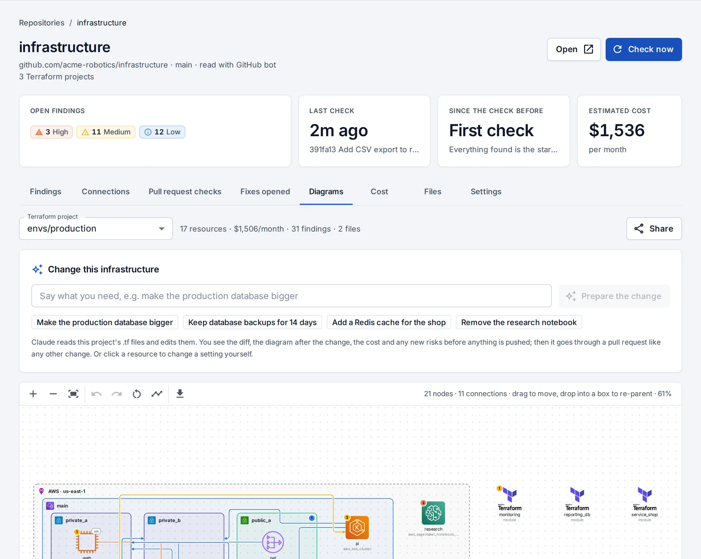Click Prepare the change button
This screenshot has height=559, width=701.
click(614, 296)
